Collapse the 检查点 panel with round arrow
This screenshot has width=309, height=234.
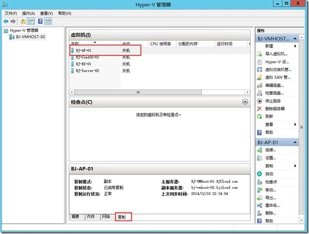tap(245, 102)
